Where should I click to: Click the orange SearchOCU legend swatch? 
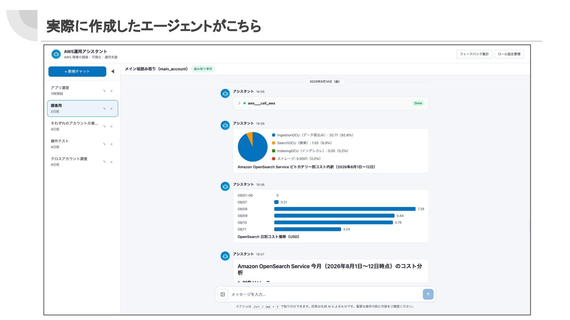pos(274,143)
